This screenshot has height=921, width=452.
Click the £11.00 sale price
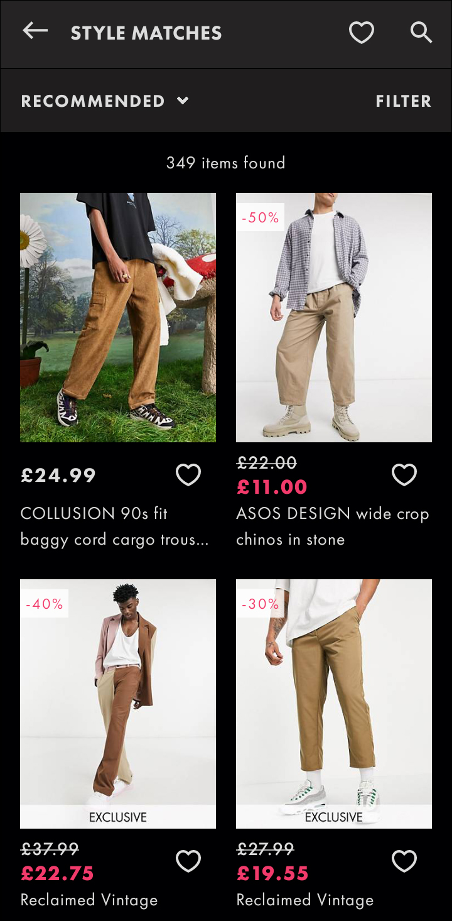(x=272, y=487)
